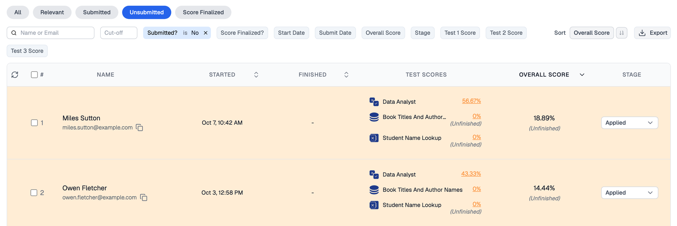Screen dimensions: 677x226
Task: Click Owen Fletcher's Data Analyst test icon
Action: [x=374, y=174]
